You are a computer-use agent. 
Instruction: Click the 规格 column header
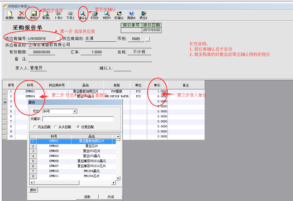click(x=117, y=85)
